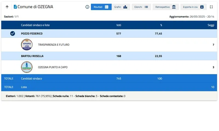Click the elected checkmark next to Pozzo Federico
Image resolution: width=219 pixels, height=131 pixels.
[x=12, y=33]
